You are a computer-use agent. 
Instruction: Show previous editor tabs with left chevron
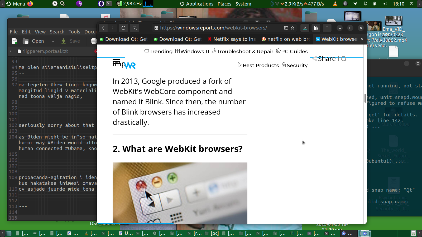click(x=11, y=51)
